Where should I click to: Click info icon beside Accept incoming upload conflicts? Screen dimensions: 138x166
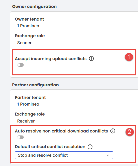91,58
